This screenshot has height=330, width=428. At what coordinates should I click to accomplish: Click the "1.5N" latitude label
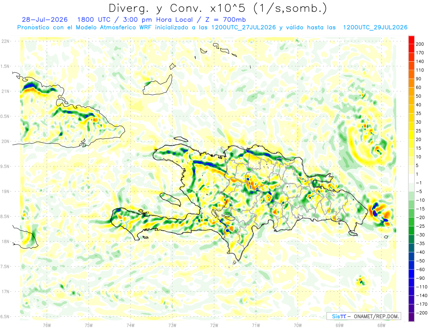tap(5, 66)
